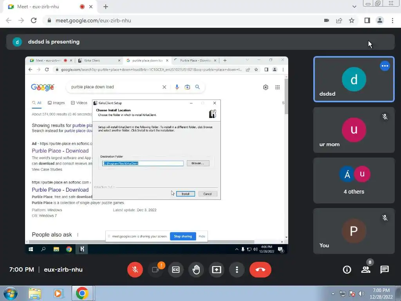Image resolution: width=401 pixels, height=301 pixels.
Task: Search by image camera icon
Action: [187, 87]
